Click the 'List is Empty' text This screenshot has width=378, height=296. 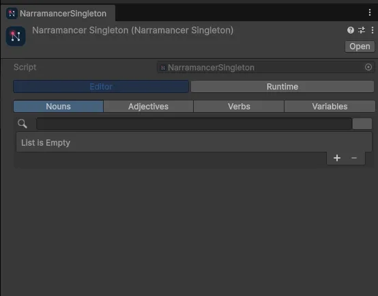pyautogui.click(x=46, y=143)
